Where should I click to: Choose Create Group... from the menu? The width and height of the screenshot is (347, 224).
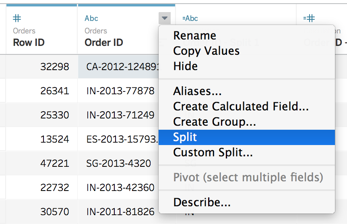(x=215, y=122)
